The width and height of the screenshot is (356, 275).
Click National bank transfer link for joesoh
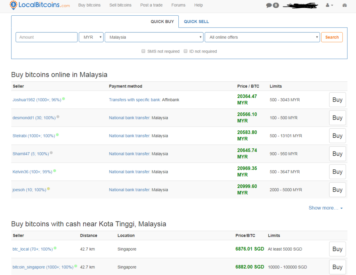[x=130, y=189]
